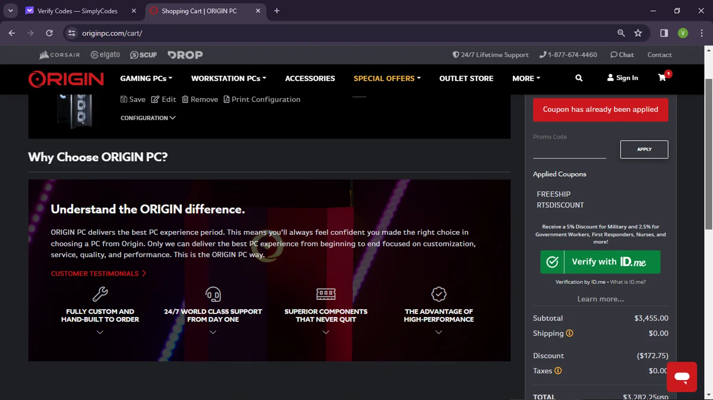Close the Verify Codes tab
713x400 pixels.
pyautogui.click(x=134, y=10)
